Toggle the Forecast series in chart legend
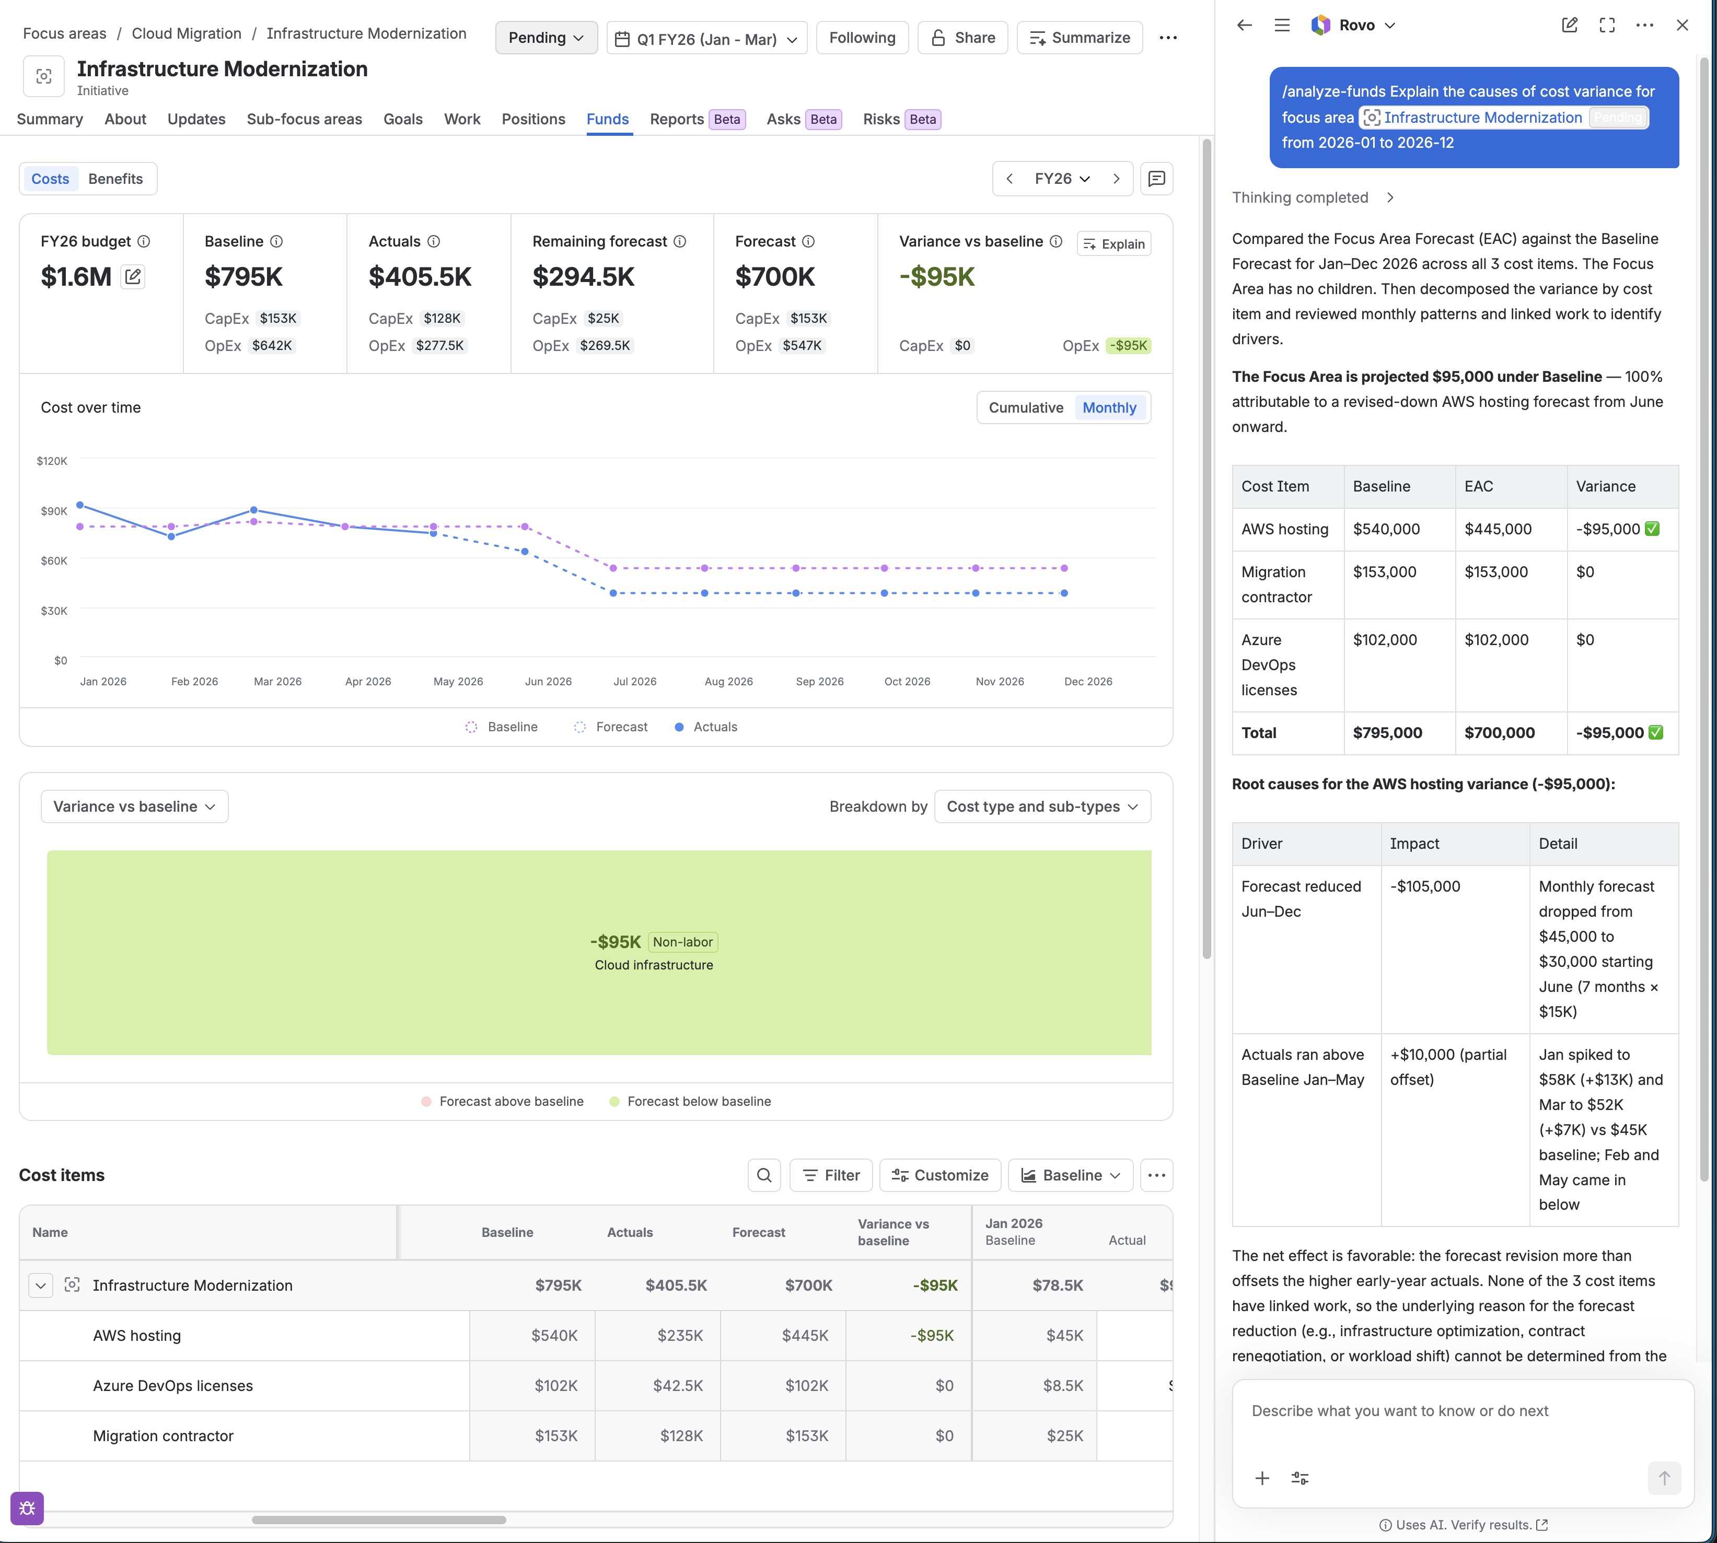 click(610, 728)
